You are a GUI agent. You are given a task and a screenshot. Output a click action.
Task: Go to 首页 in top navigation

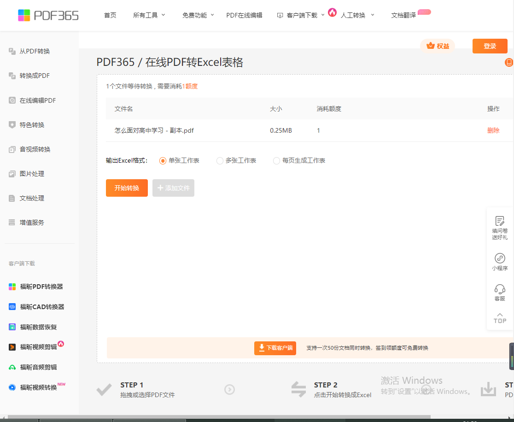pos(110,15)
